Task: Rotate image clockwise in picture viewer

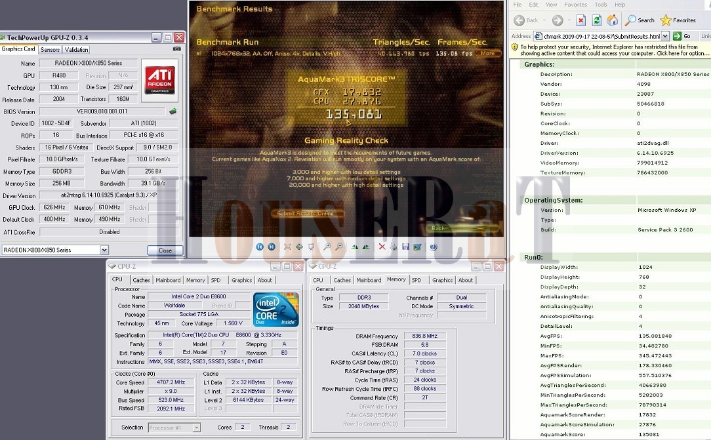Action: pyautogui.click(x=355, y=247)
